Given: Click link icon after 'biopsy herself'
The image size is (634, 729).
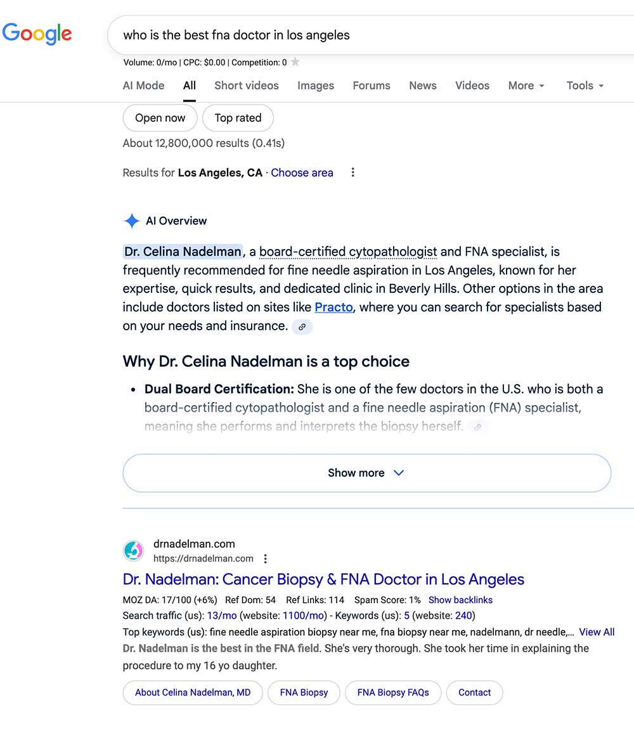Looking at the screenshot, I should pyautogui.click(x=477, y=427).
